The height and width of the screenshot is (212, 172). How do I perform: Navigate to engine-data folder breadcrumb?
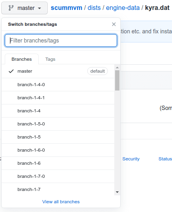[123, 8]
